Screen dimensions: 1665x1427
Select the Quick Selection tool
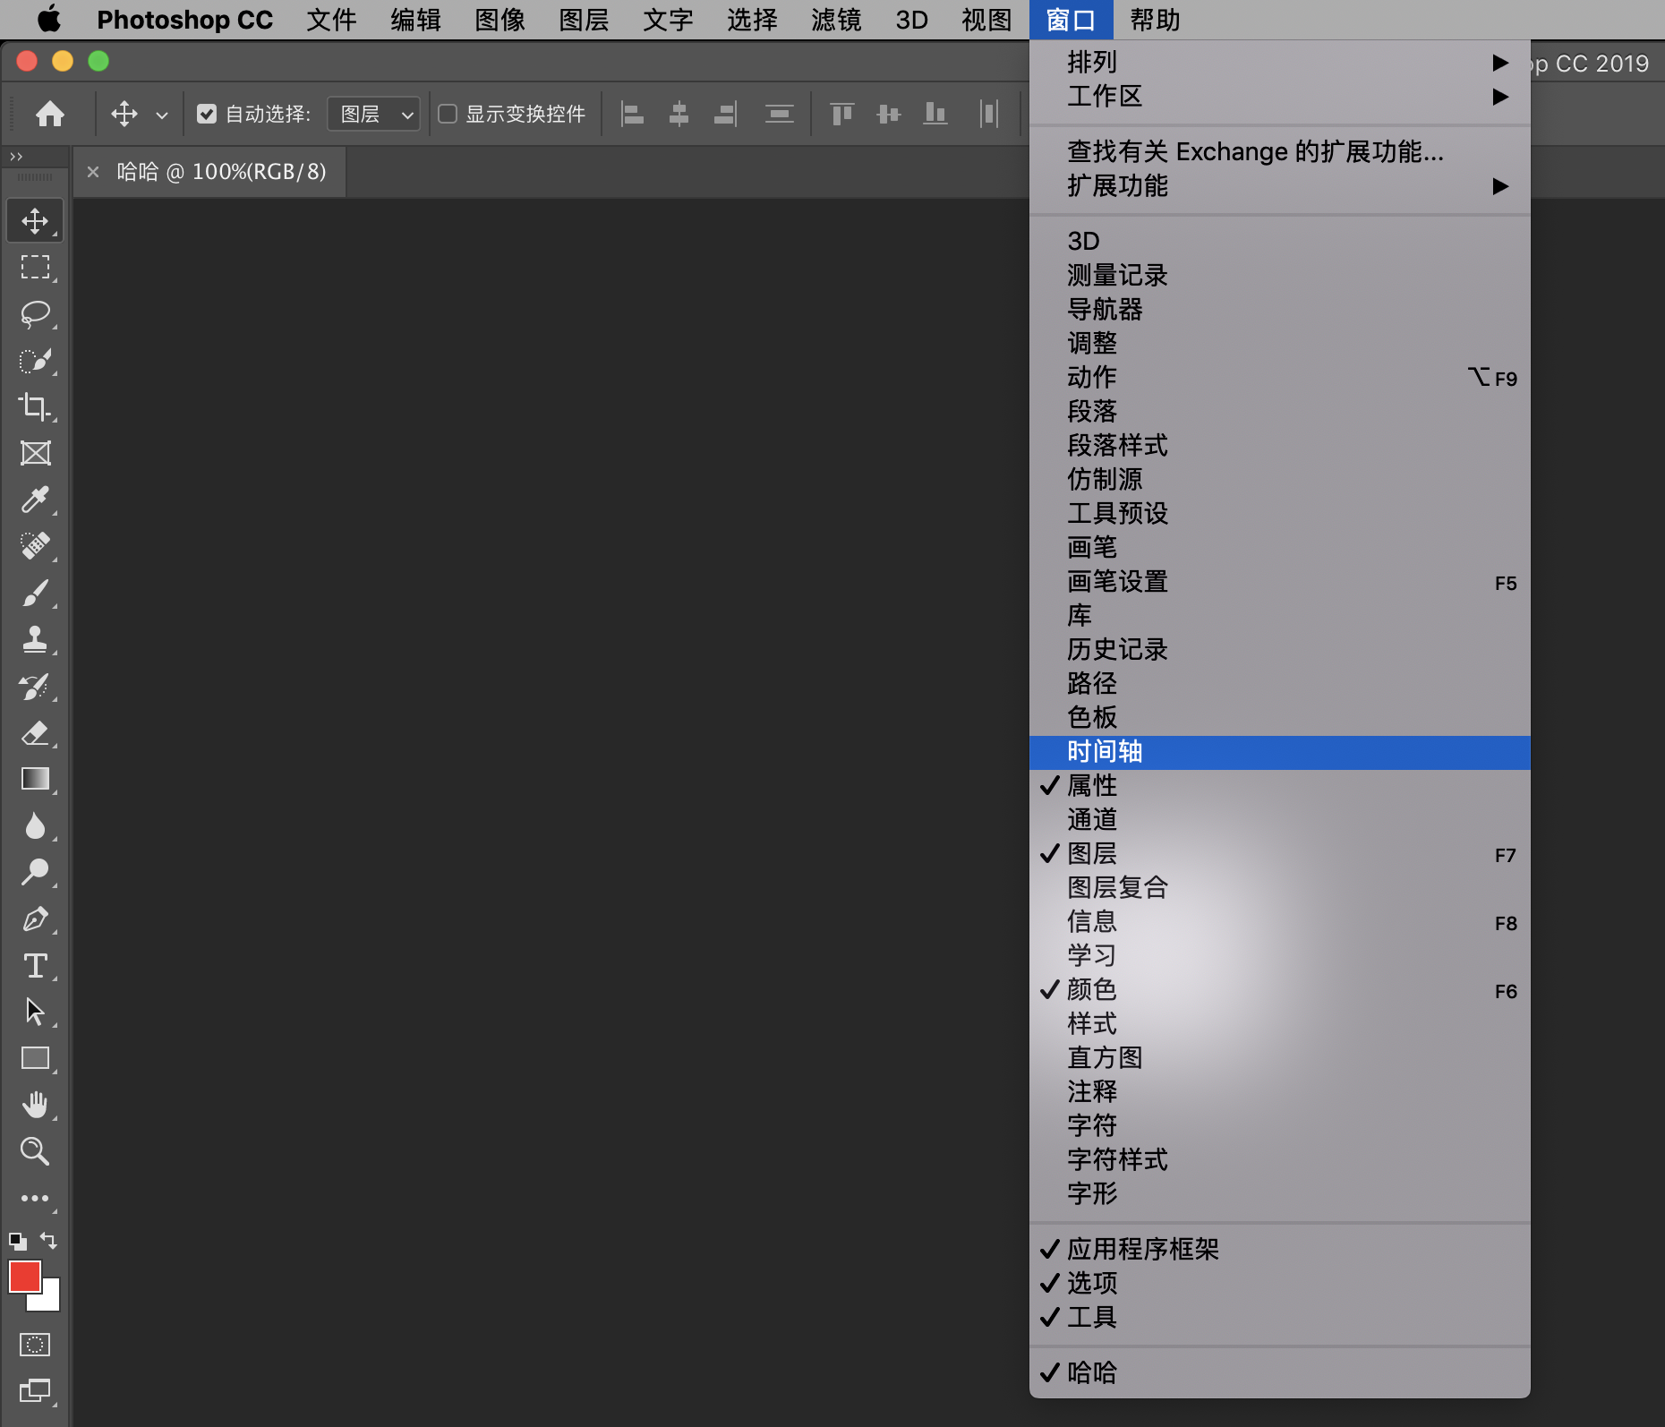click(35, 361)
